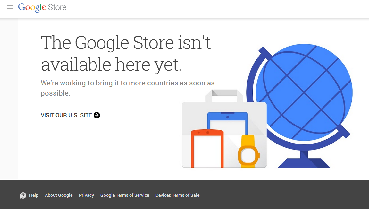Viewport: 369px width, 209px height.
Task: Click the headline 'The Google Store isn't available'
Action: [126, 53]
